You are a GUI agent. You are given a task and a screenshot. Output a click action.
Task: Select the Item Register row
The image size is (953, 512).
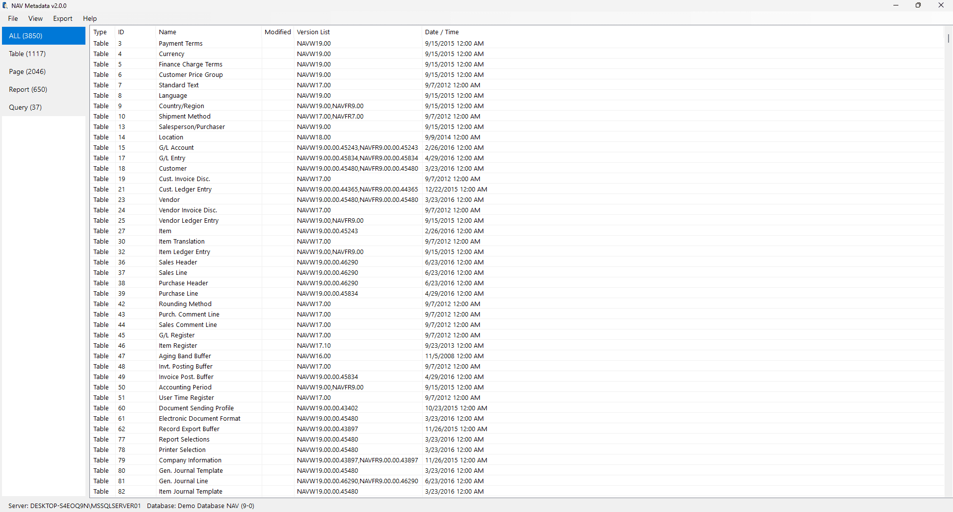click(x=517, y=345)
